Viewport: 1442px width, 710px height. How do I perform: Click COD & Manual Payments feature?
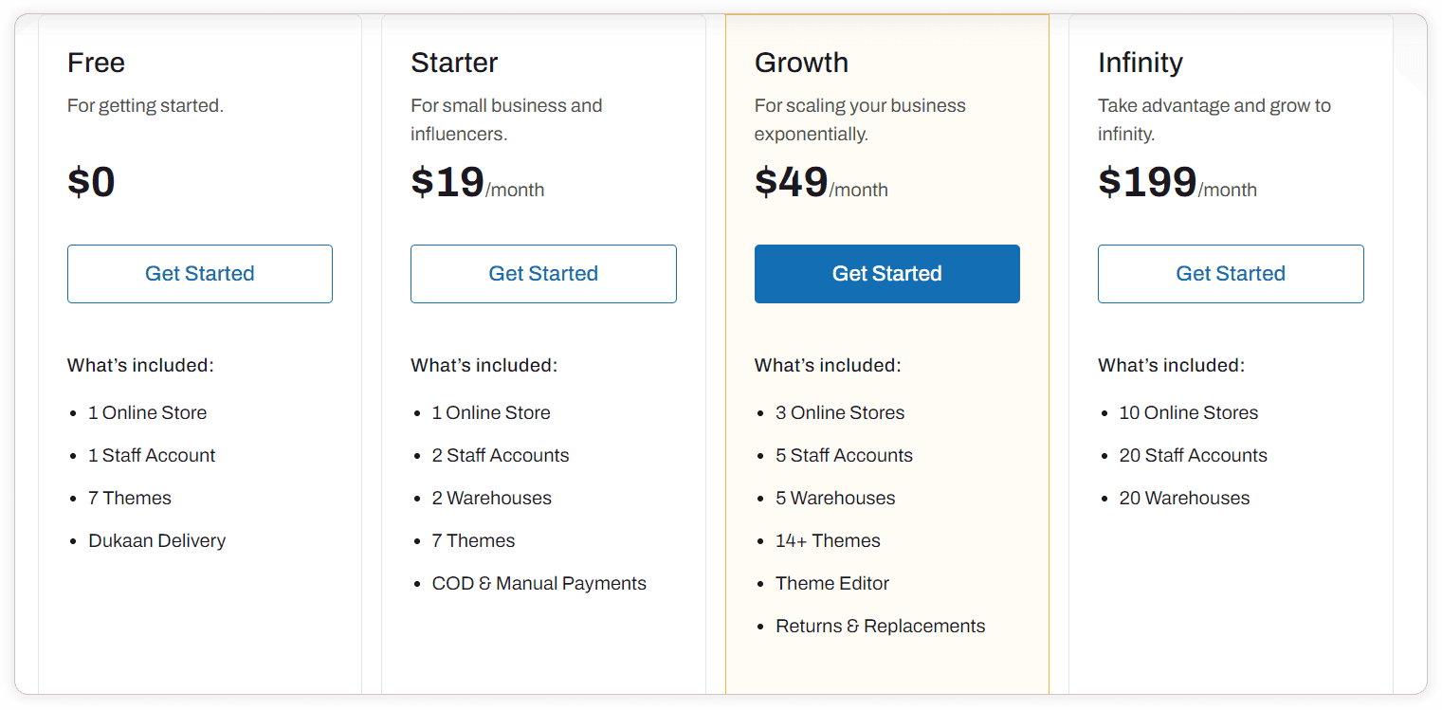(x=538, y=583)
